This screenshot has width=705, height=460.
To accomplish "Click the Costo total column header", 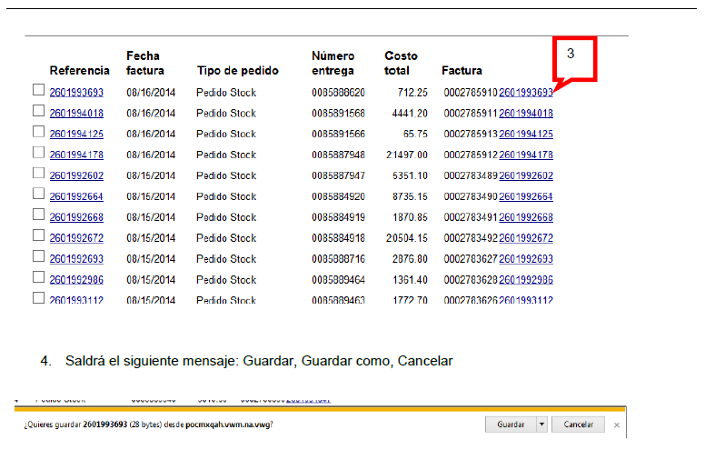I will point(402,63).
